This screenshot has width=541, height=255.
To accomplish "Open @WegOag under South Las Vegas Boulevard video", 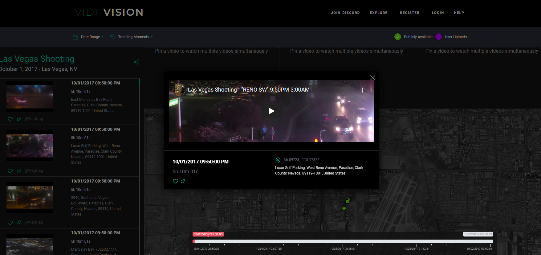I will coord(34,222).
